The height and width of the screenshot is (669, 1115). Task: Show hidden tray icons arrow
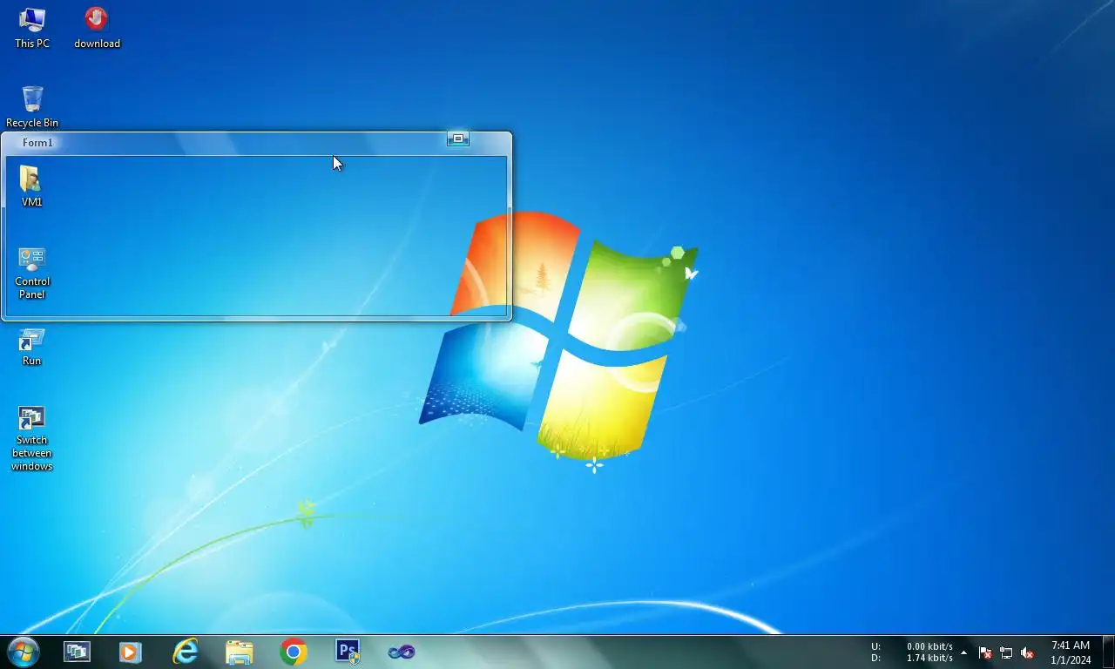963,652
